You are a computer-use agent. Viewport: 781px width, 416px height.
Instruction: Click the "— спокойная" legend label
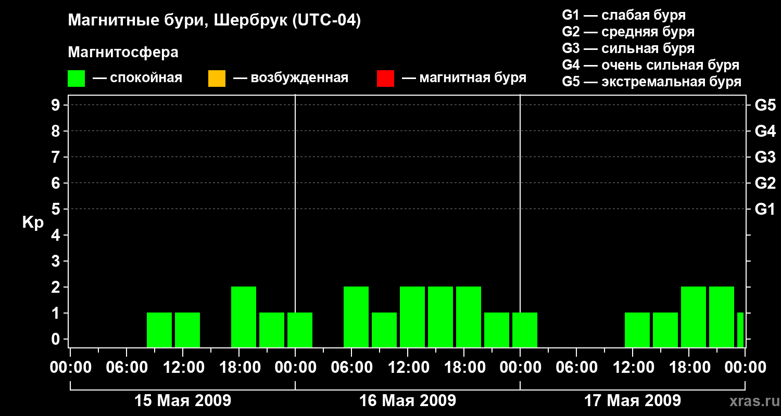click(137, 78)
